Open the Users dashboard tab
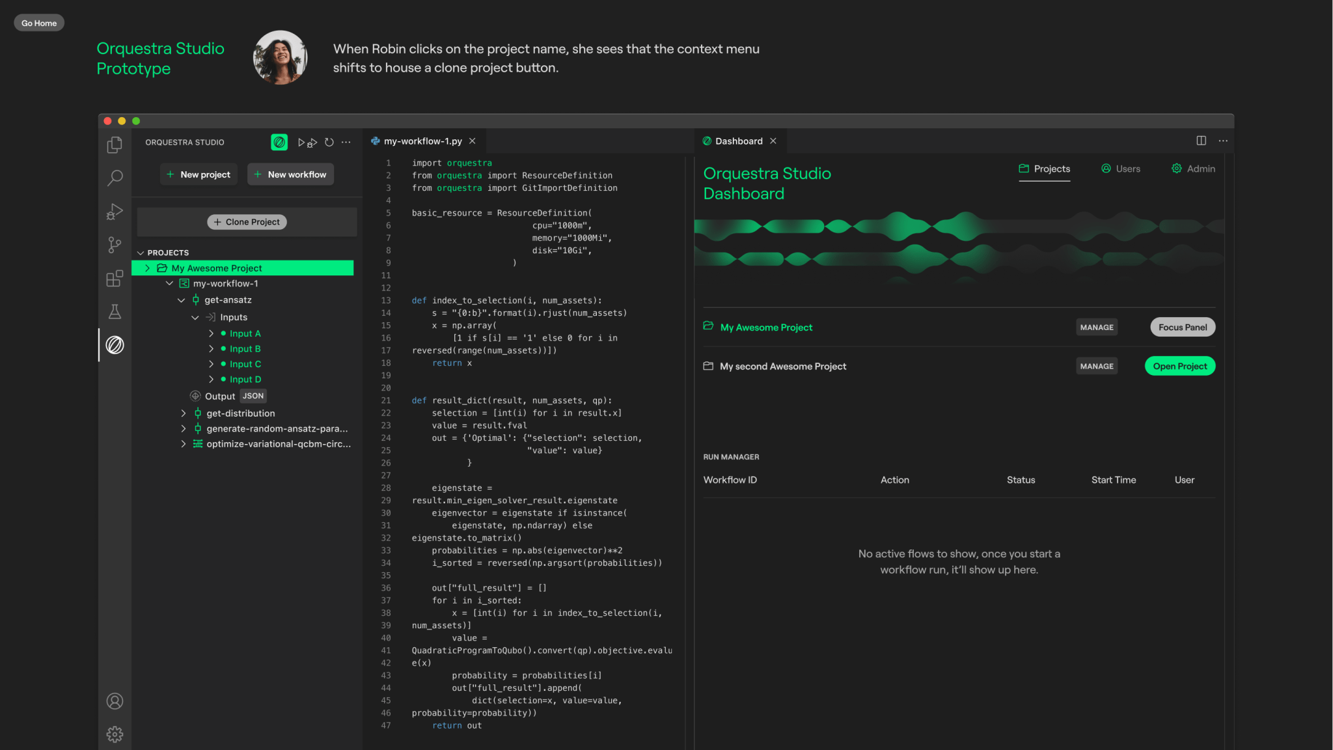 pyautogui.click(x=1121, y=169)
